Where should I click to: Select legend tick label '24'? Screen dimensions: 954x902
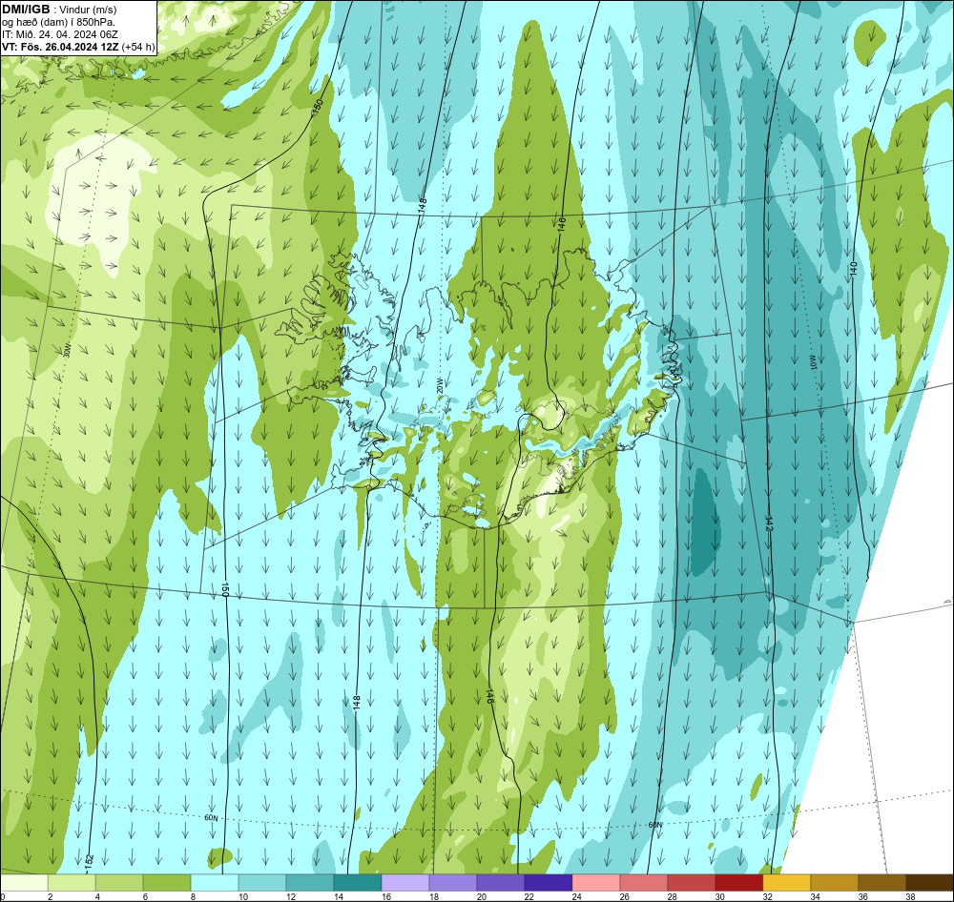click(x=577, y=896)
